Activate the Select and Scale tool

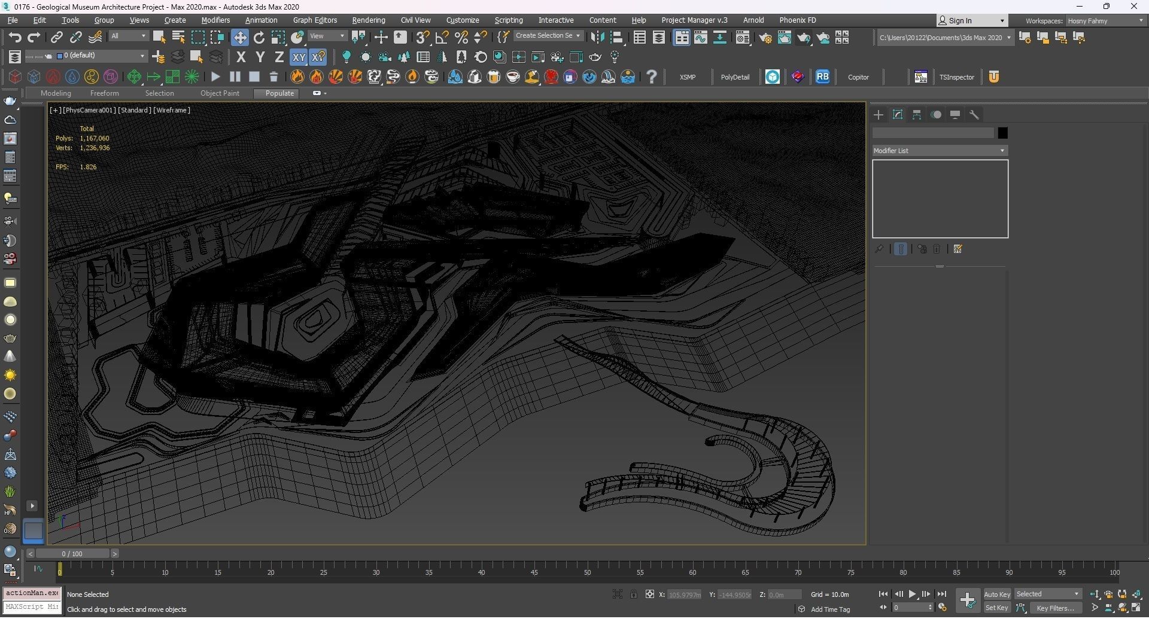pos(278,37)
